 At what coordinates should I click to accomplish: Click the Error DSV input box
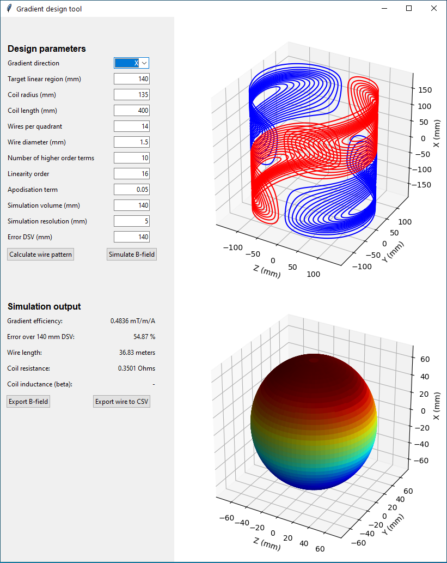pos(131,237)
